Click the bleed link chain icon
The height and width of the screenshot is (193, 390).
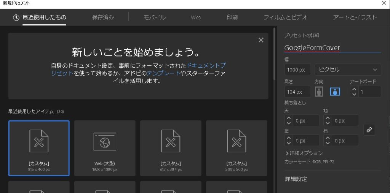(x=369, y=130)
